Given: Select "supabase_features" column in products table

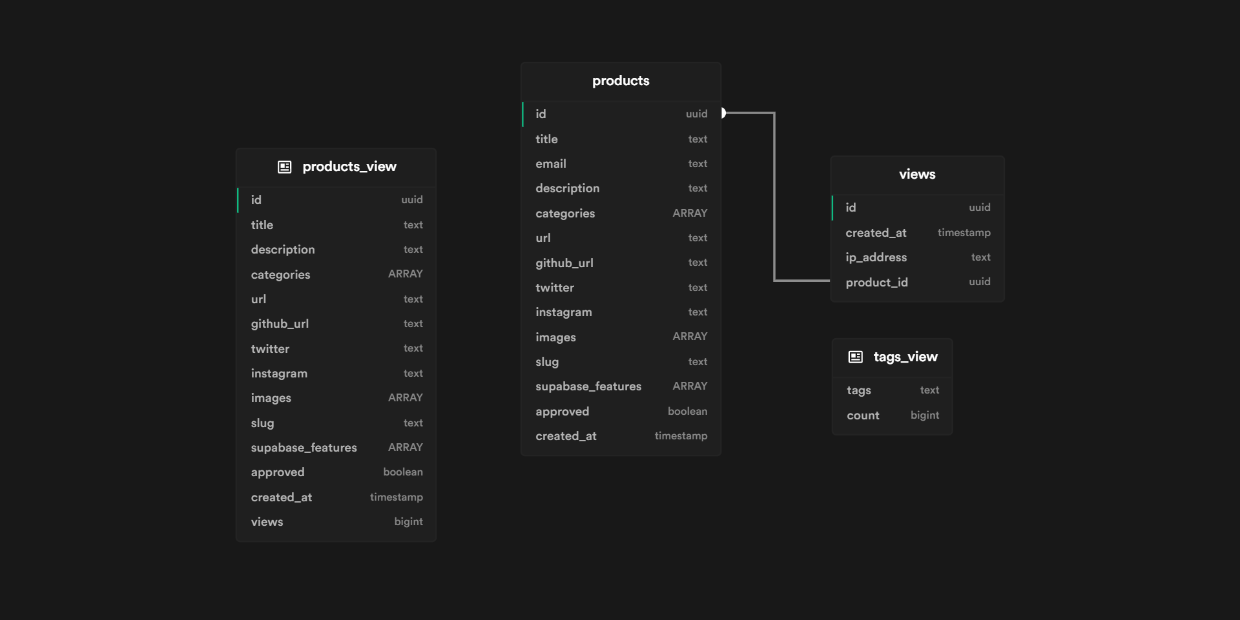Looking at the screenshot, I should click(x=621, y=386).
